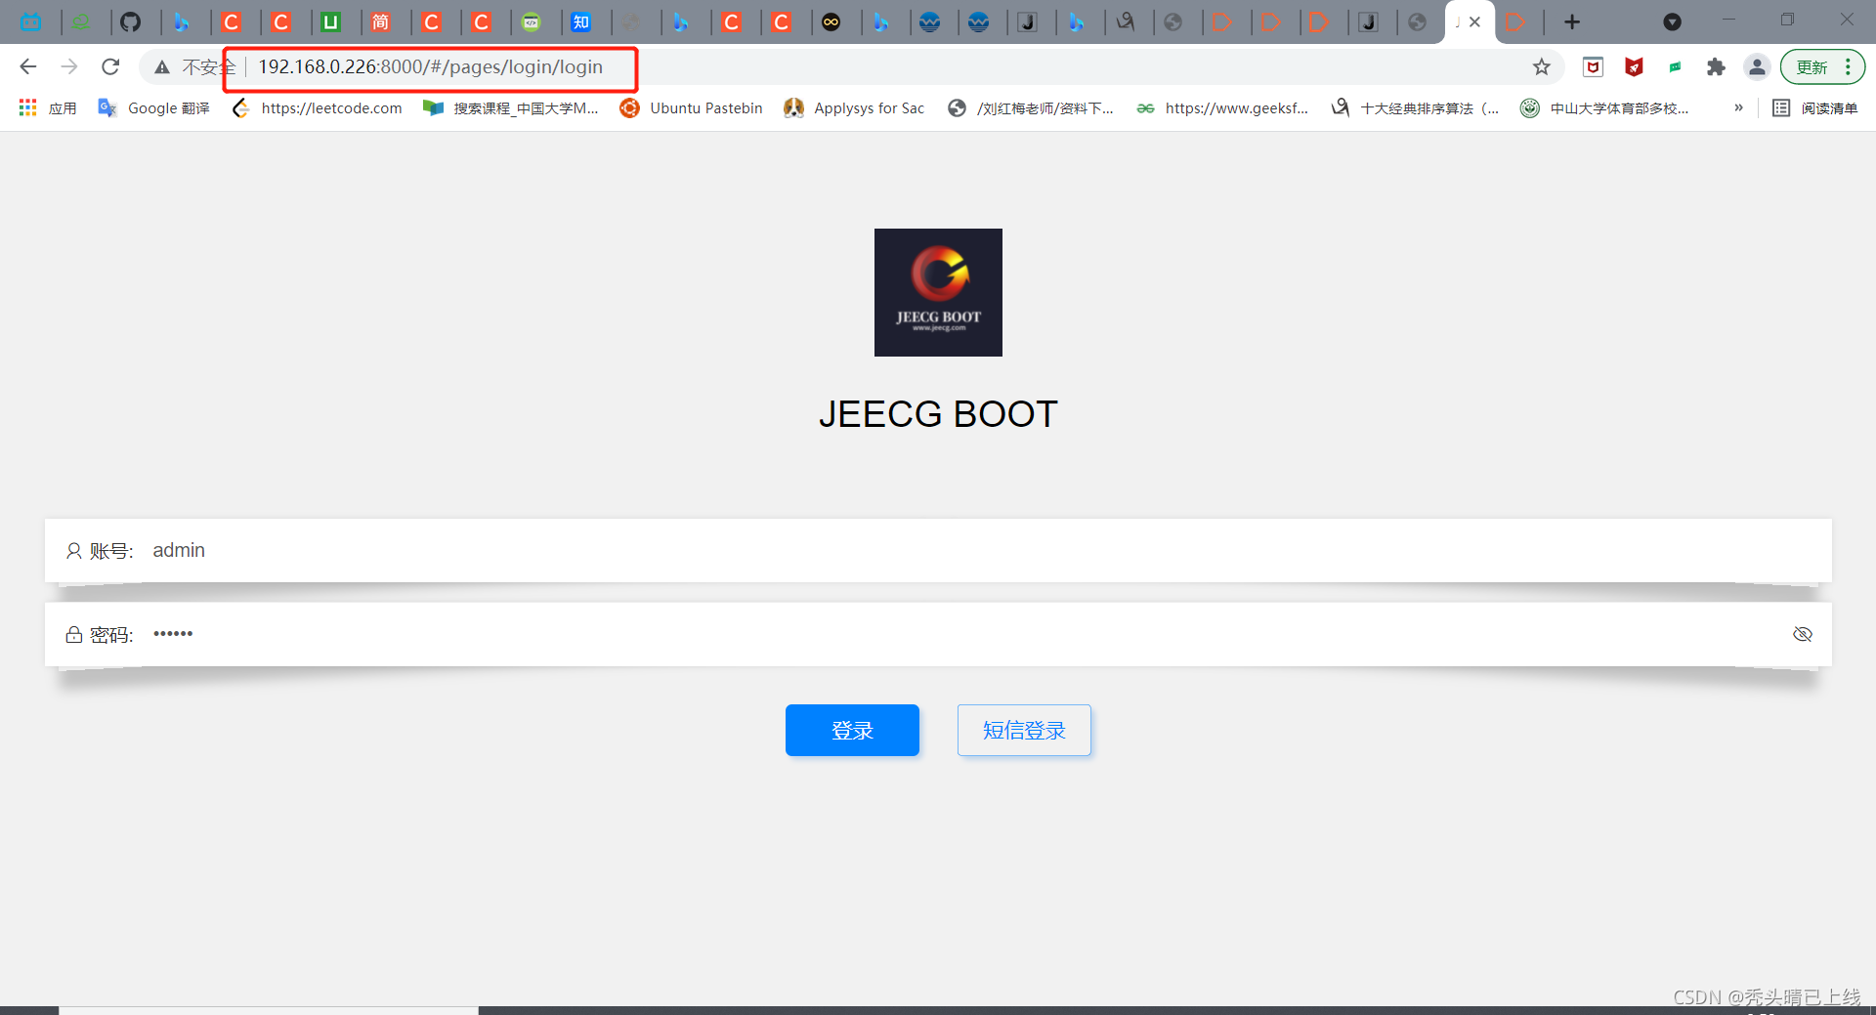Close the active JEECG login tab

[x=1474, y=21]
